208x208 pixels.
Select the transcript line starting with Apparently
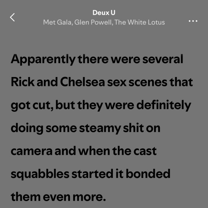(97, 59)
